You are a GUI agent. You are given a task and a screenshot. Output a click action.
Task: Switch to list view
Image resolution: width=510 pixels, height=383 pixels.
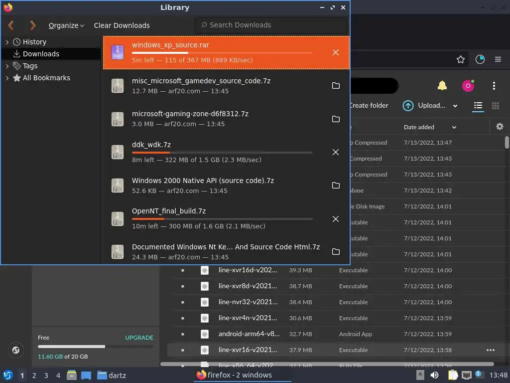(x=478, y=106)
